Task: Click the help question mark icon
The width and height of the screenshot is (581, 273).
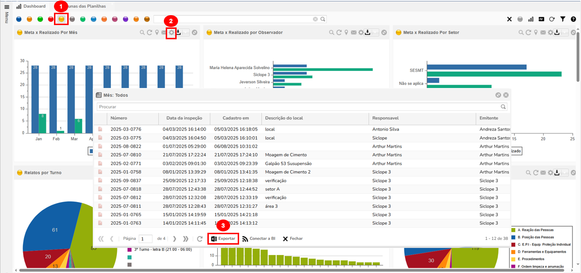Action: (x=573, y=19)
